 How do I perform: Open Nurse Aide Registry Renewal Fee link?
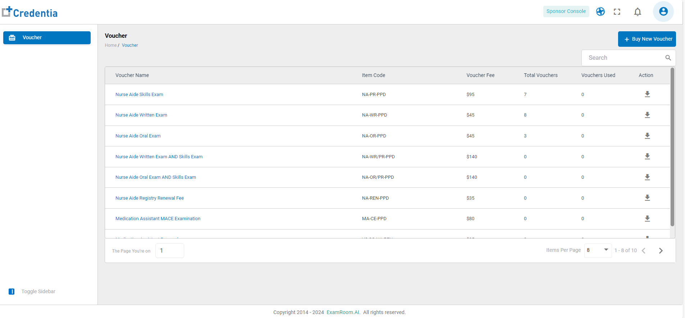coord(150,198)
